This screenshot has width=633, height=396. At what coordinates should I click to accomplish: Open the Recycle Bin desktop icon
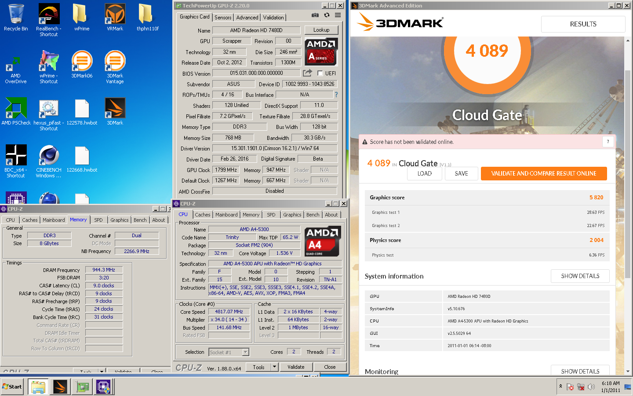[x=16, y=18]
